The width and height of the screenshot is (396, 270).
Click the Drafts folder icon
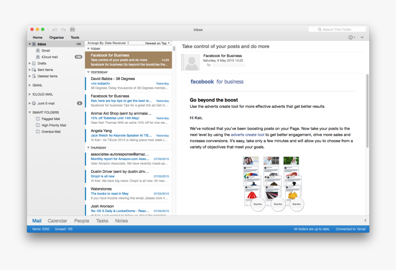34,63
